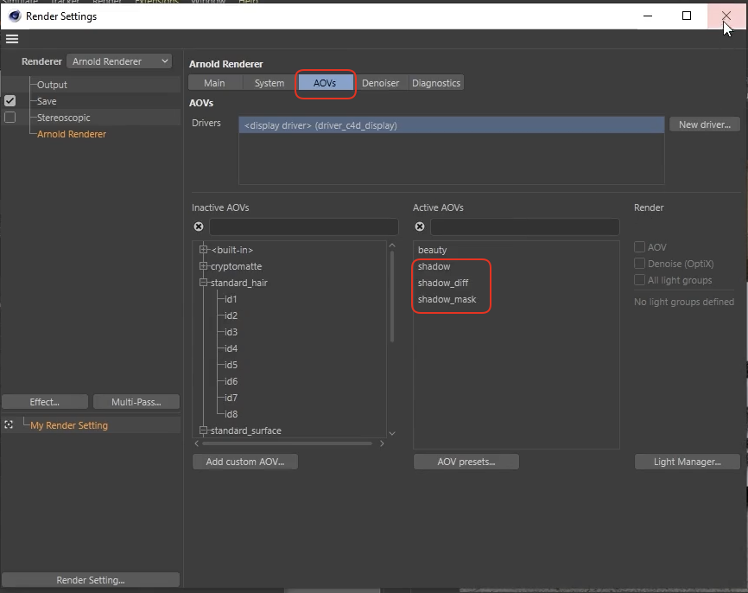
Task: Enable the Stereoscopic checkbox
Action: 10,117
